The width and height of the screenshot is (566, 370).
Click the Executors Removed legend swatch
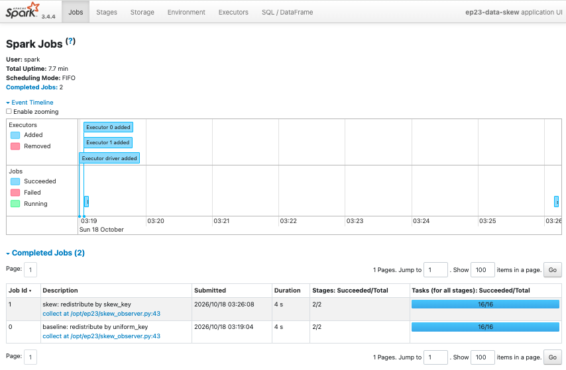tap(15, 146)
